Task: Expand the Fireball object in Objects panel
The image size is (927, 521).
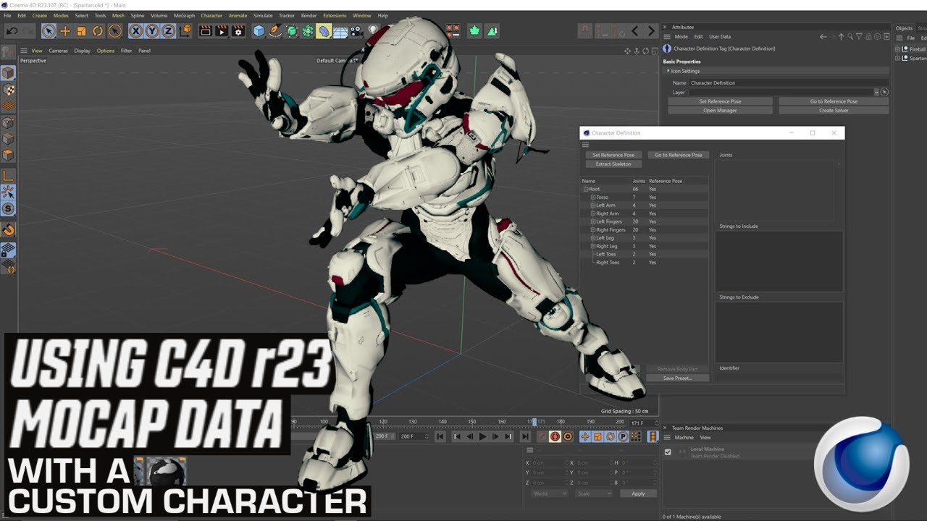Action: (x=898, y=49)
